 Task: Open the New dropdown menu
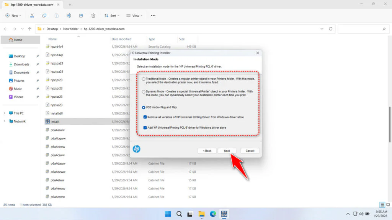point(13,16)
